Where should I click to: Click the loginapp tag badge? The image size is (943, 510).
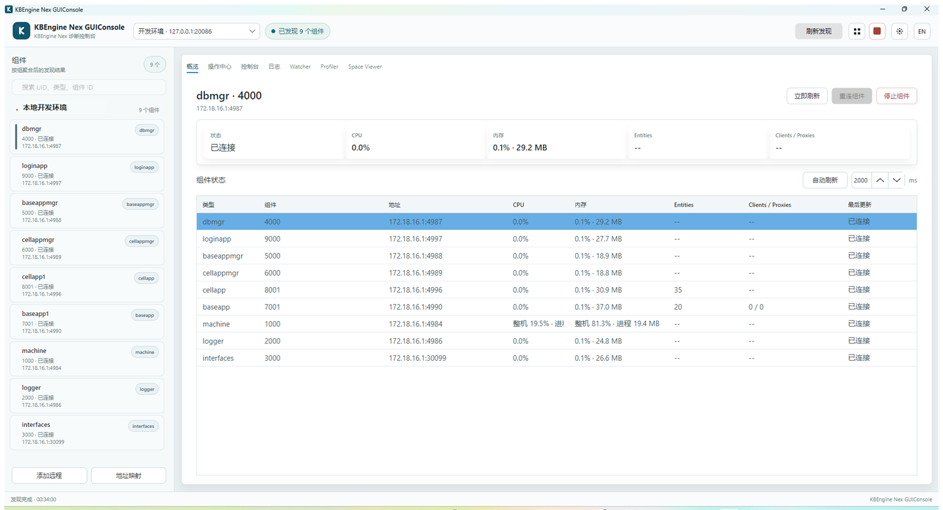point(144,167)
